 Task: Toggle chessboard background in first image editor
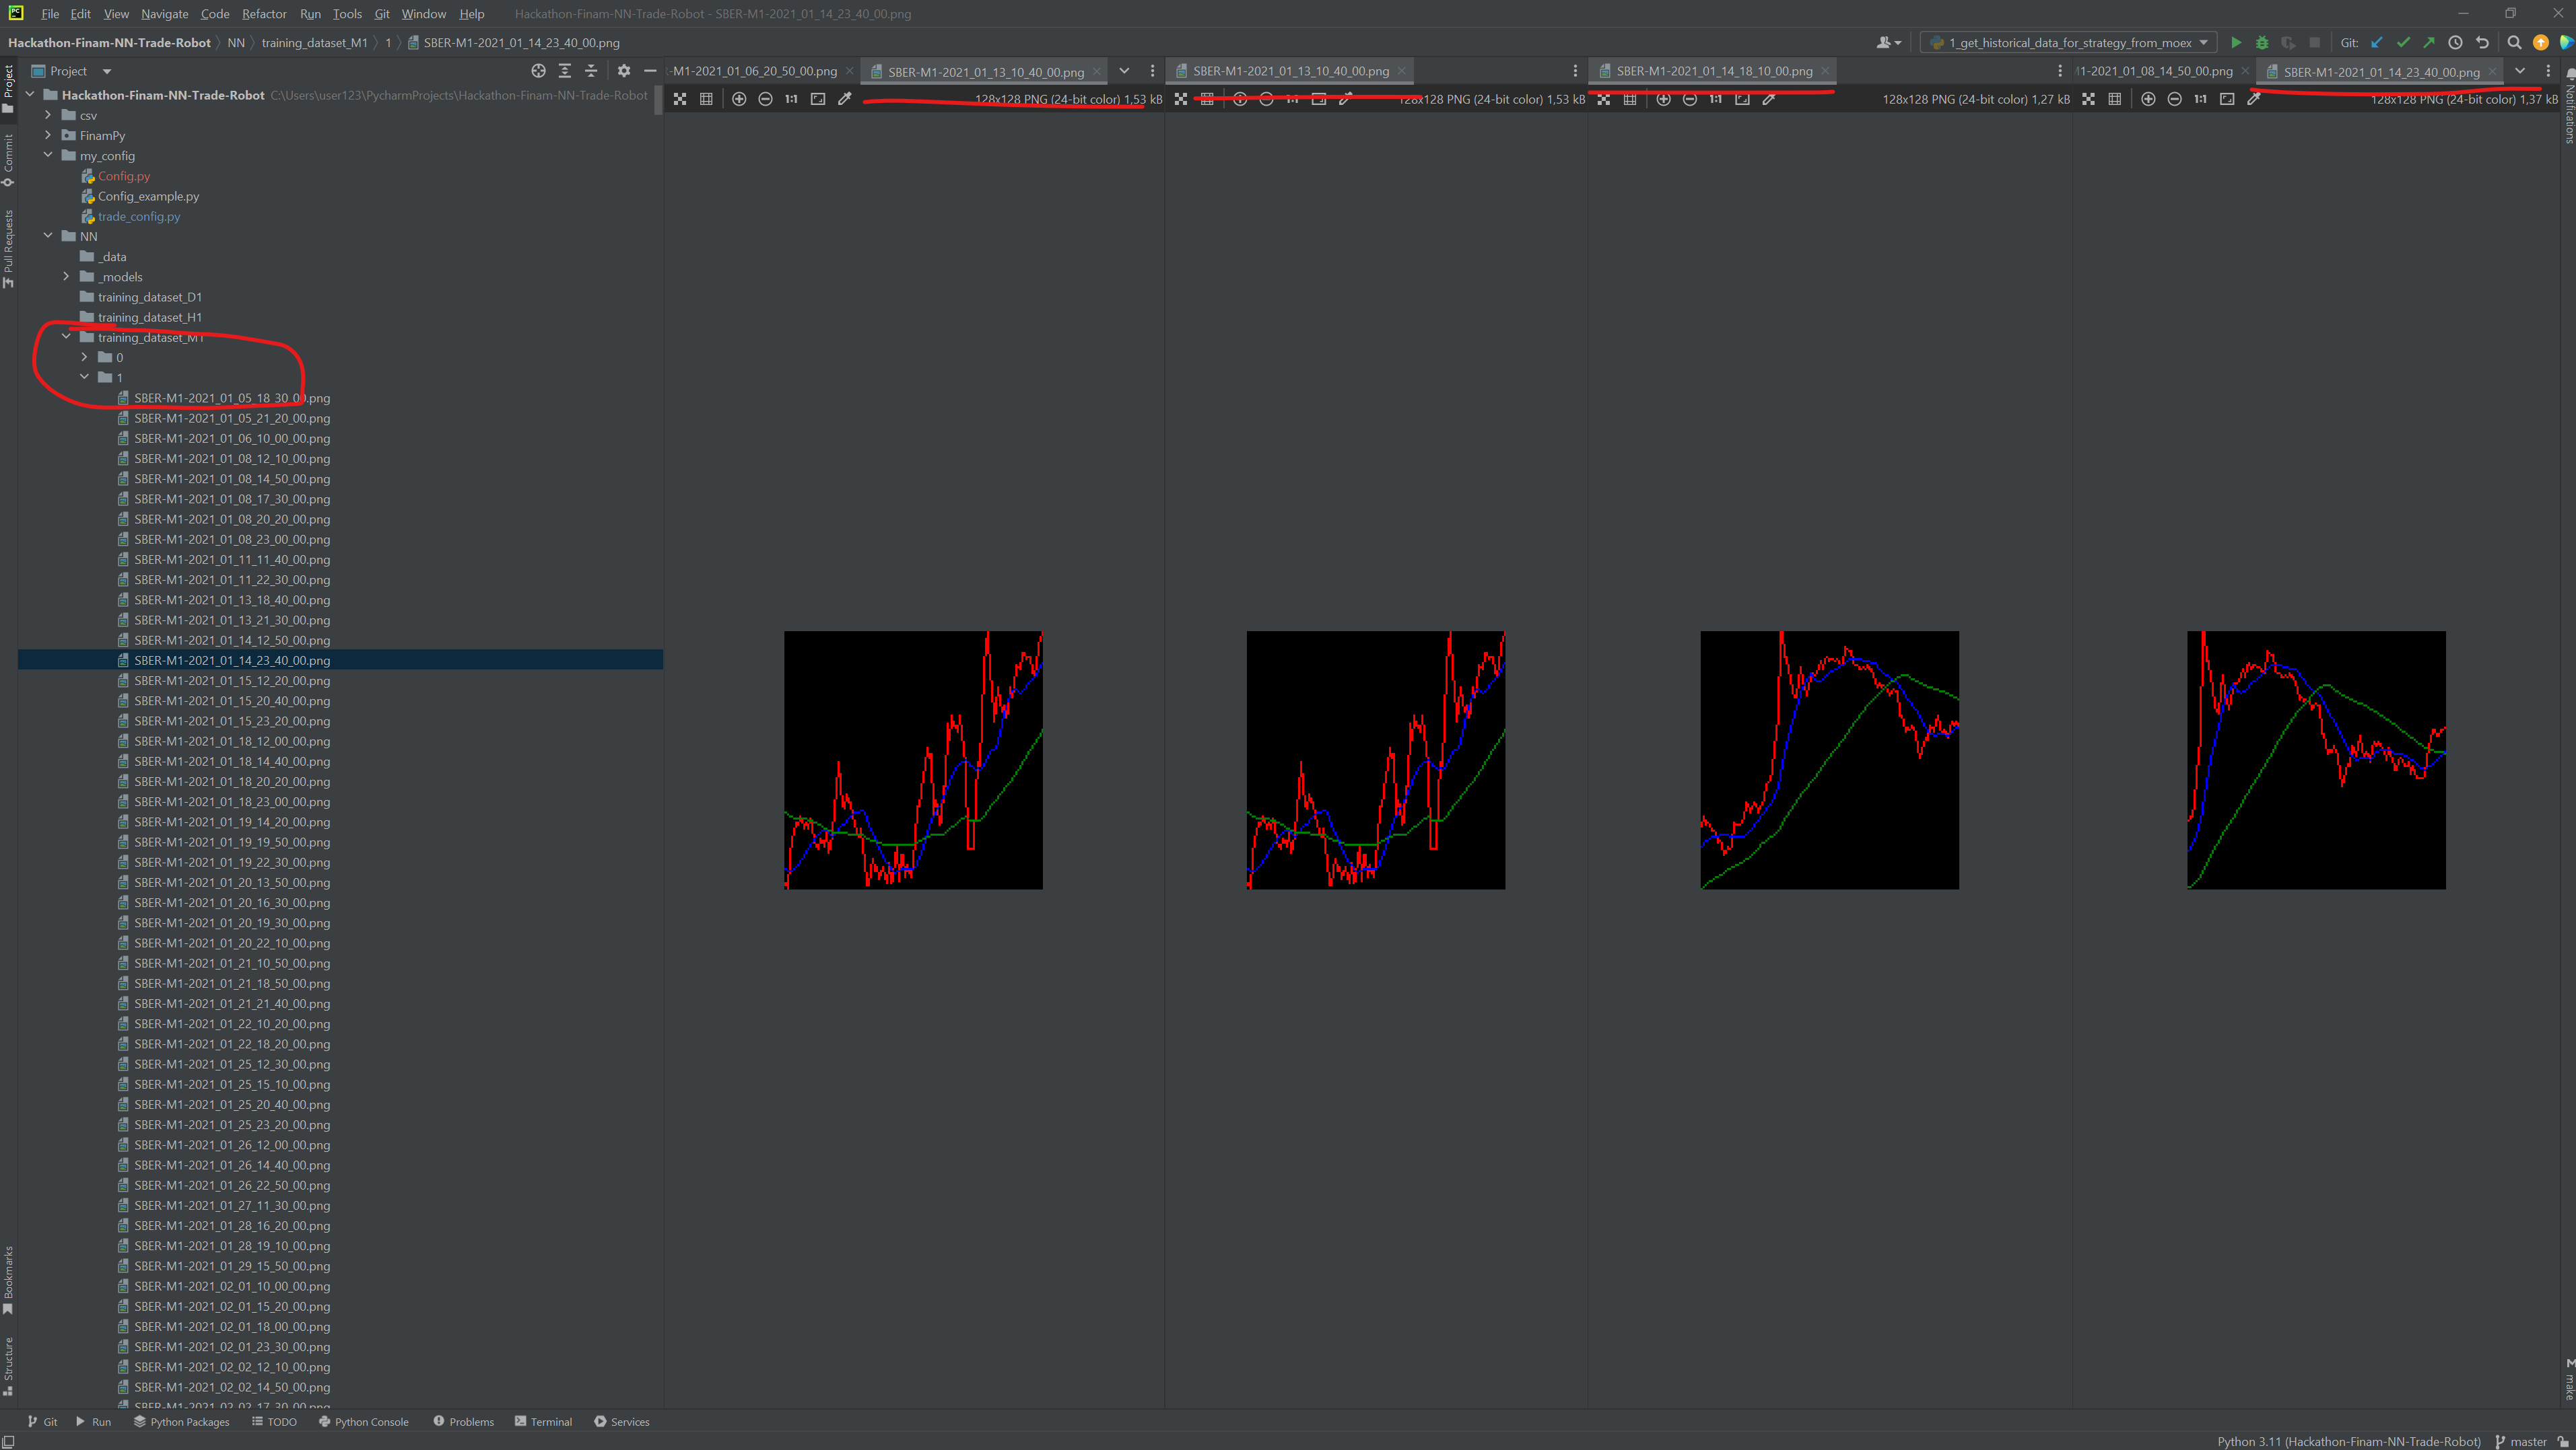tap(680, 99)
